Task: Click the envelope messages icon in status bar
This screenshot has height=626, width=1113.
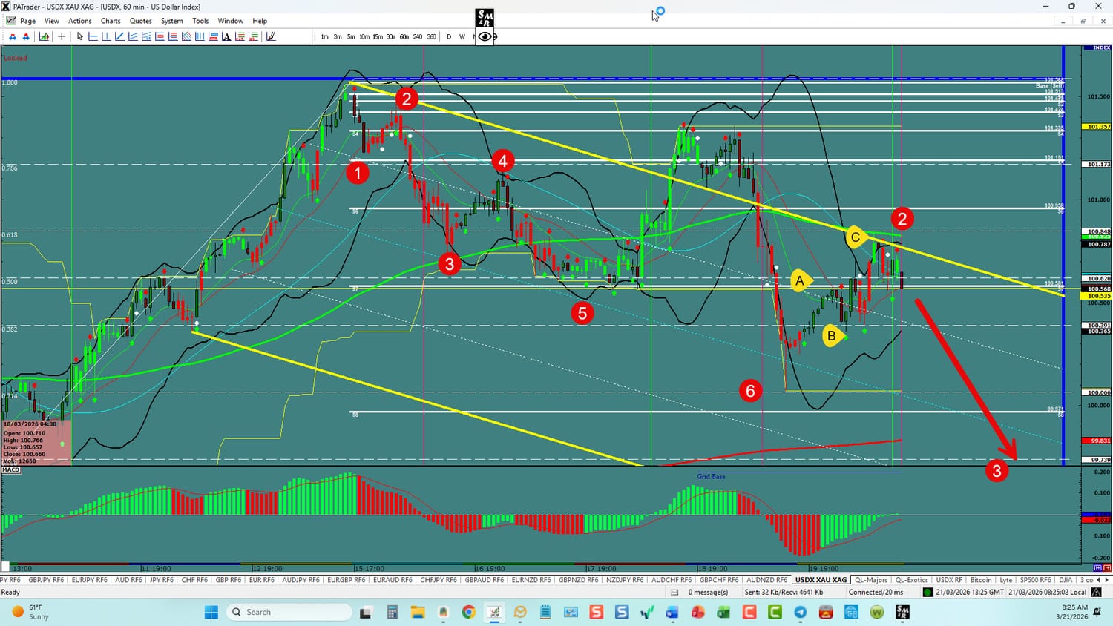Action: pos(674,593)
